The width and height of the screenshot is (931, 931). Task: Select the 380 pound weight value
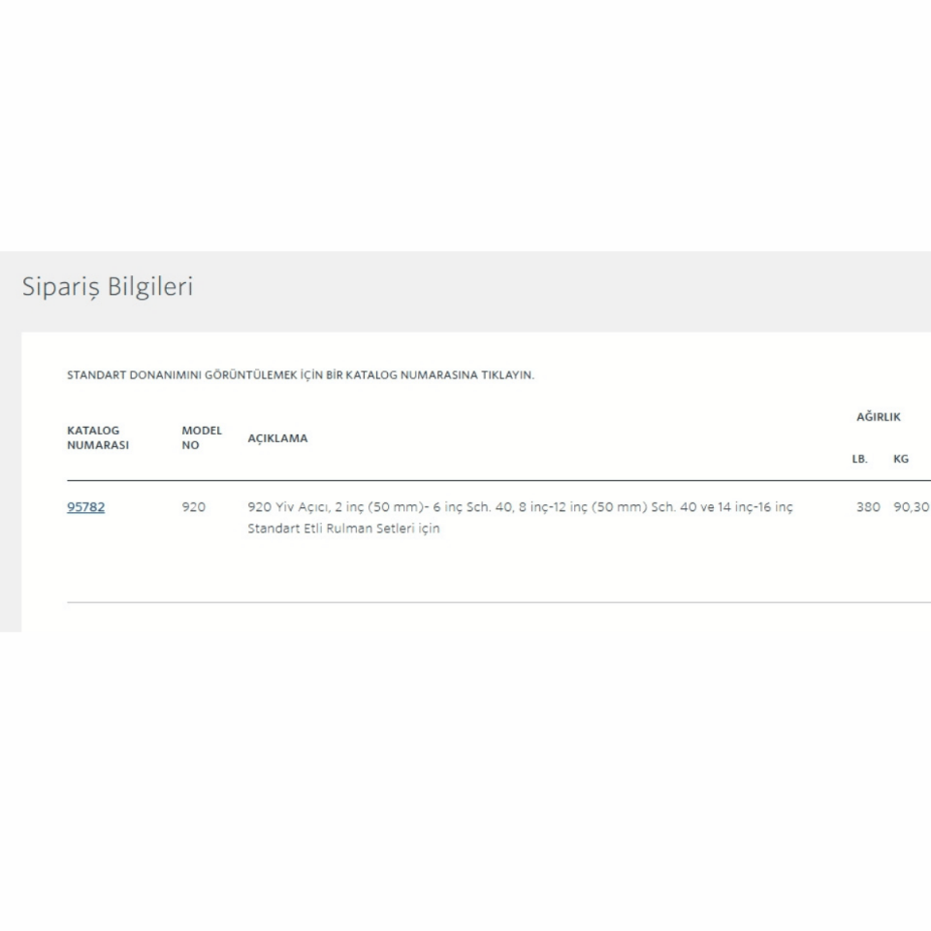pos(868,507)
